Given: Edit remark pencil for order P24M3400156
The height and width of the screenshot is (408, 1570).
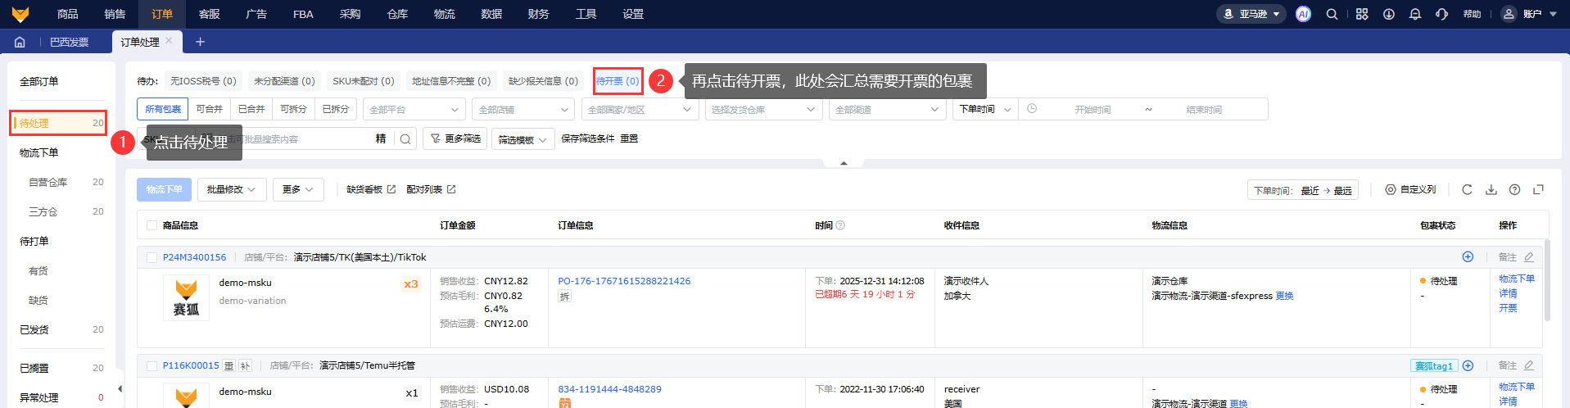Looking at the screenshot, I should [1528, 257].
